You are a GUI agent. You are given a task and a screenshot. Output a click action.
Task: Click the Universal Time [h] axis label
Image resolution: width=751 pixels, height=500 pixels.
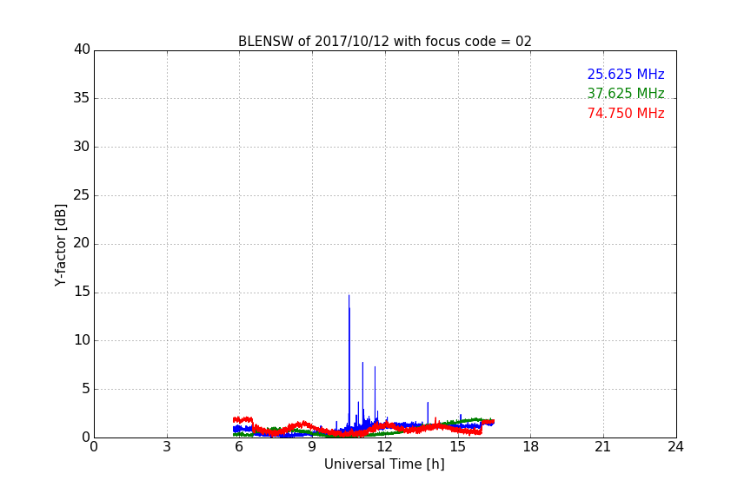pyautogui.click(x=384, y=464)
